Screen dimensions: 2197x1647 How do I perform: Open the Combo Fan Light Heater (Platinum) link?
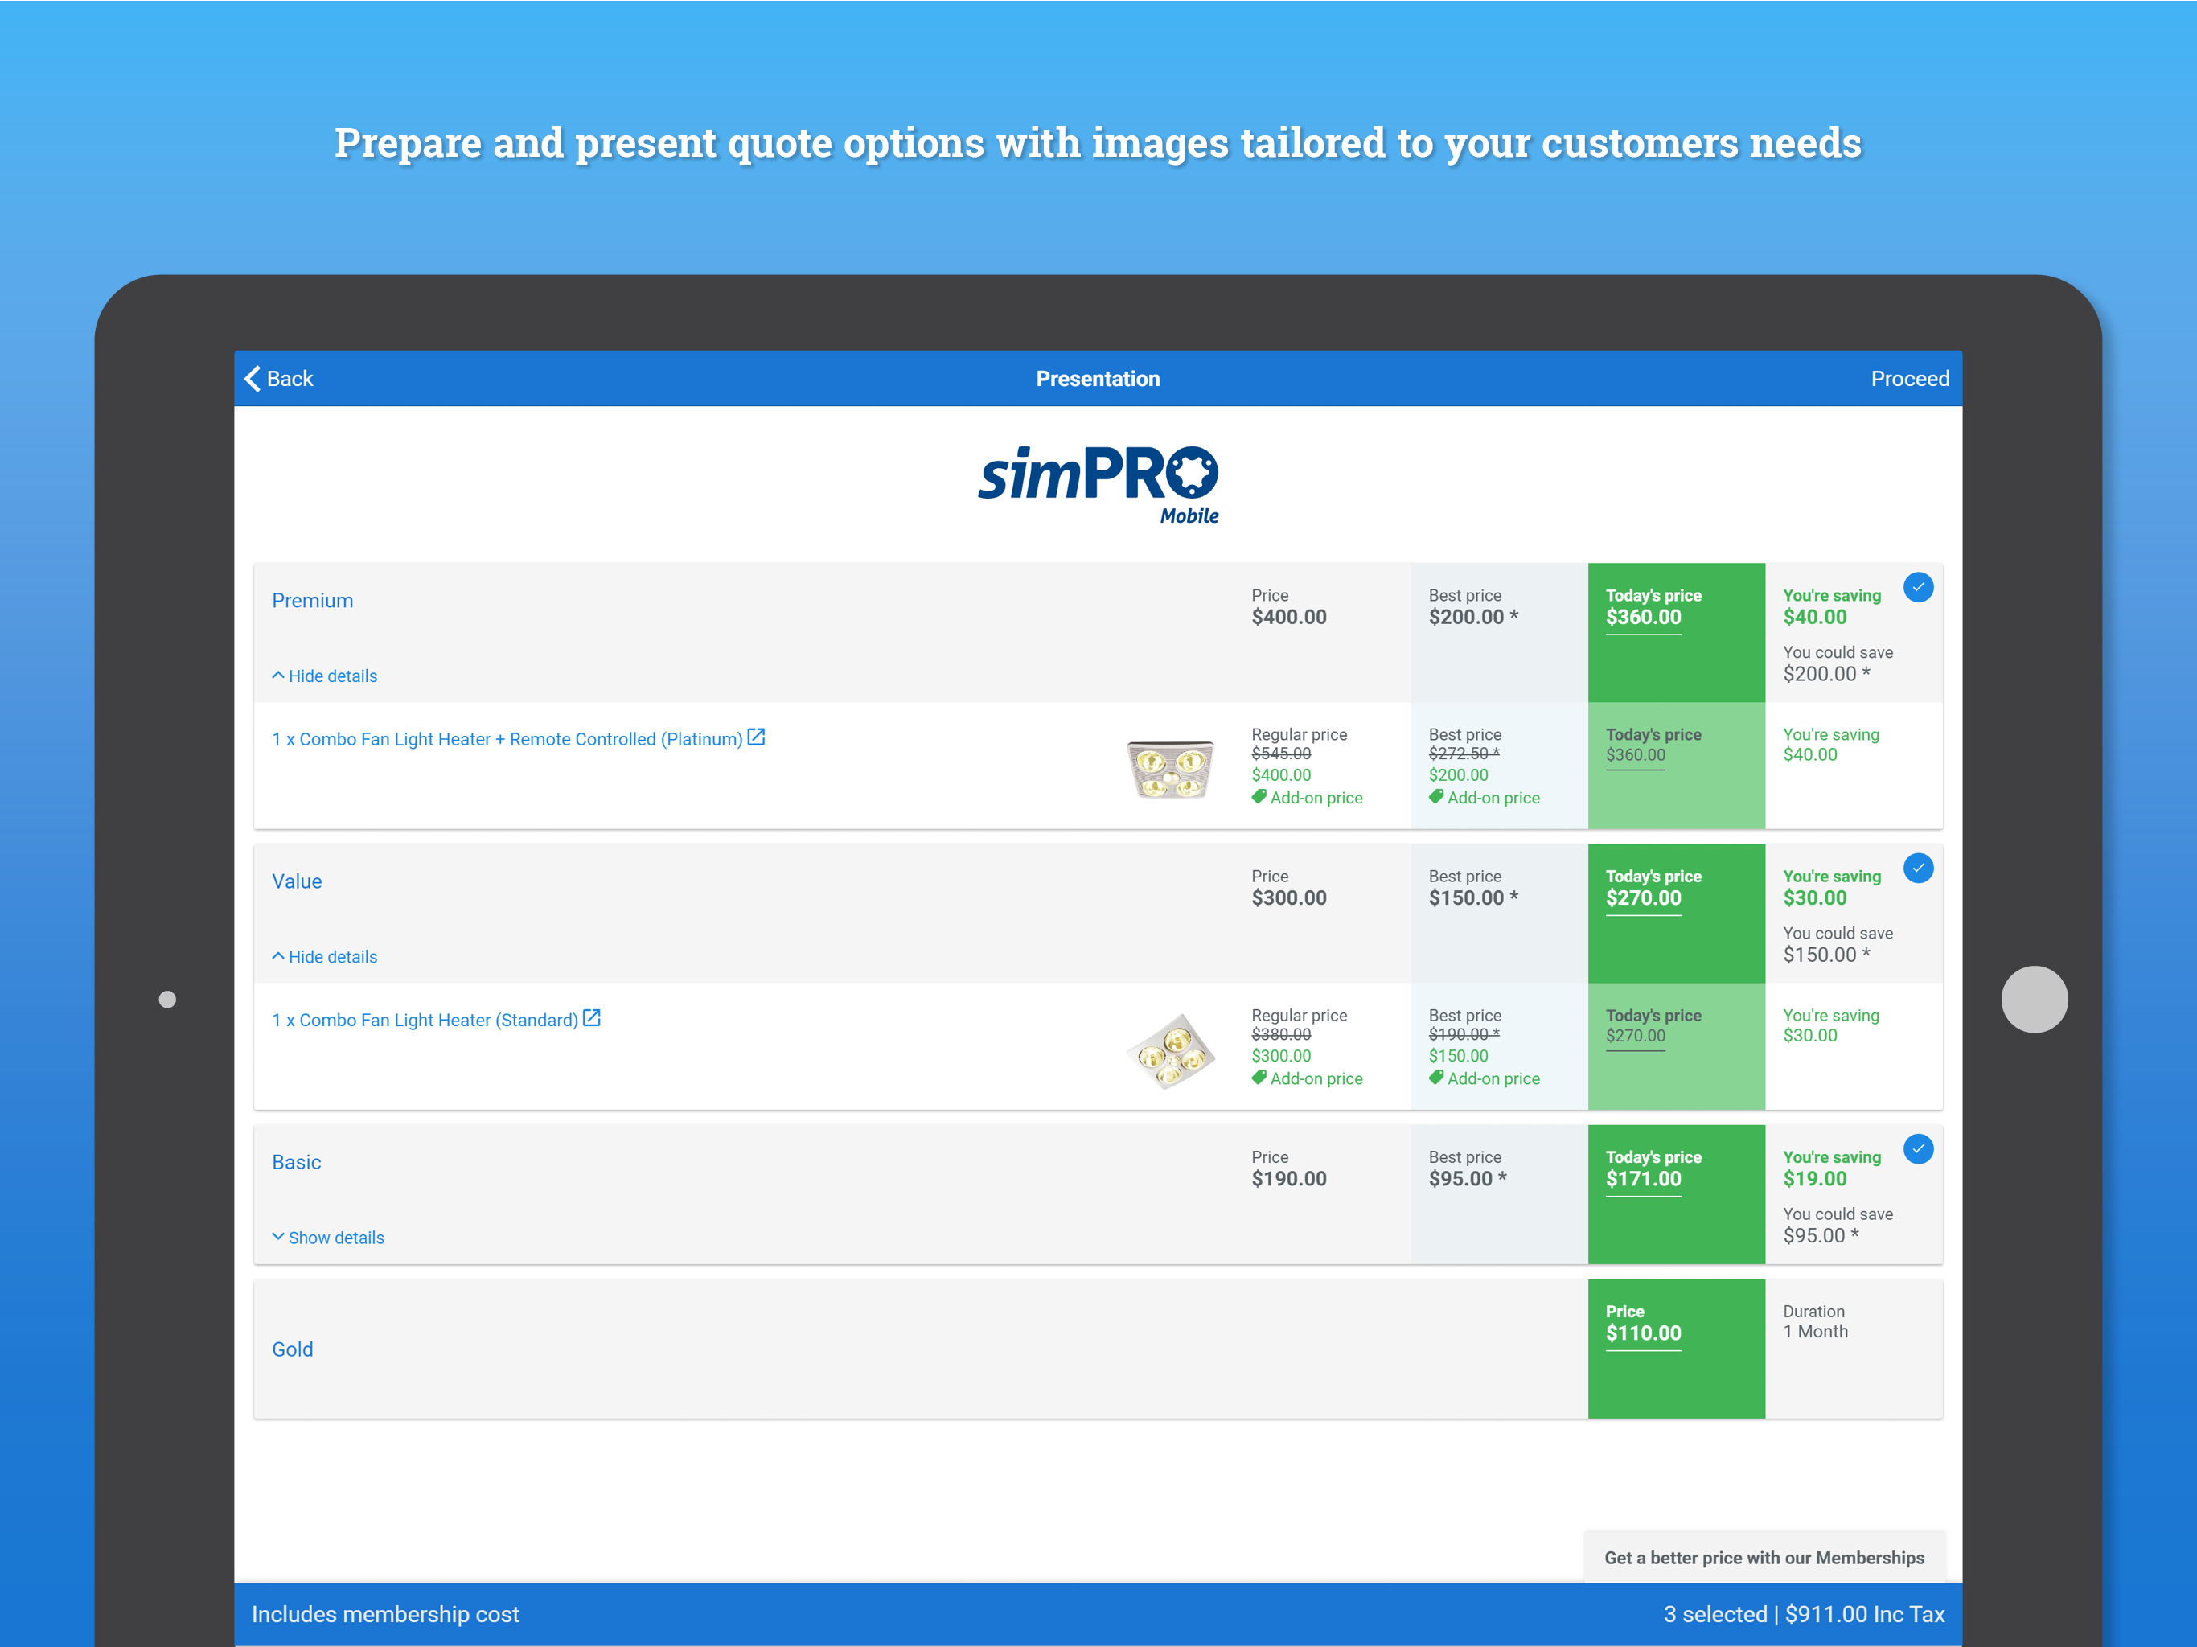click(x=507, y=738)
